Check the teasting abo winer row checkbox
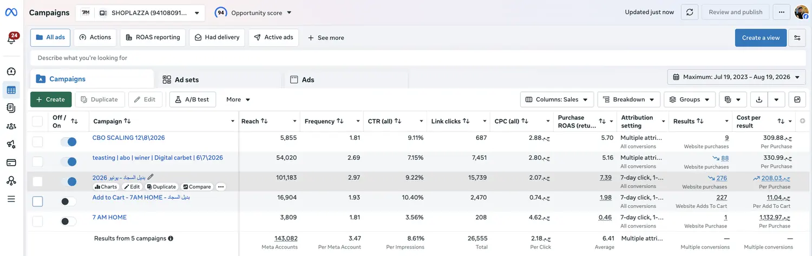Screen dimensions: 812x256 37,161
